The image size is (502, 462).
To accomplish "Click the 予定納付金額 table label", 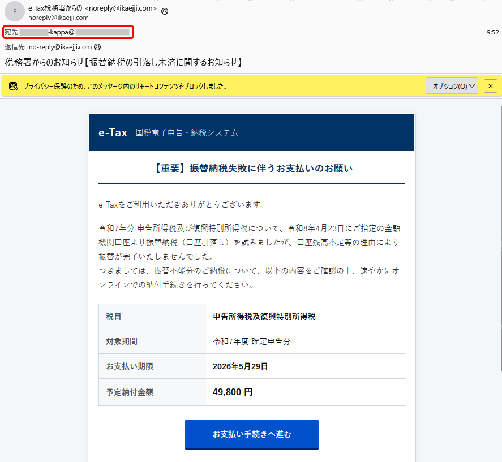I will [130, 392].
